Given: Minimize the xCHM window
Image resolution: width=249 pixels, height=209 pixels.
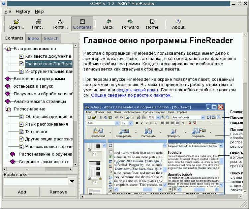Looking at the screenshot, I should tap(233, 4).
